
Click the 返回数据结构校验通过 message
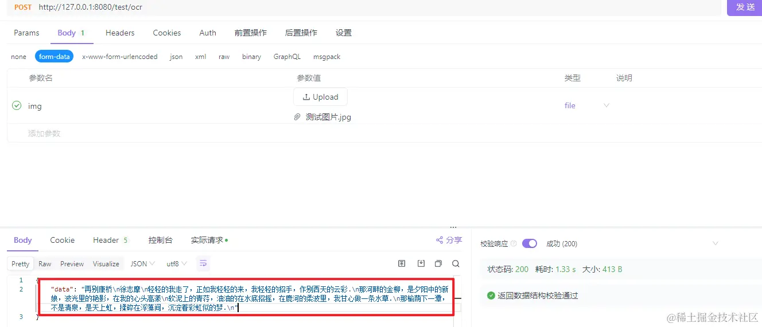[x=538, y=296]
